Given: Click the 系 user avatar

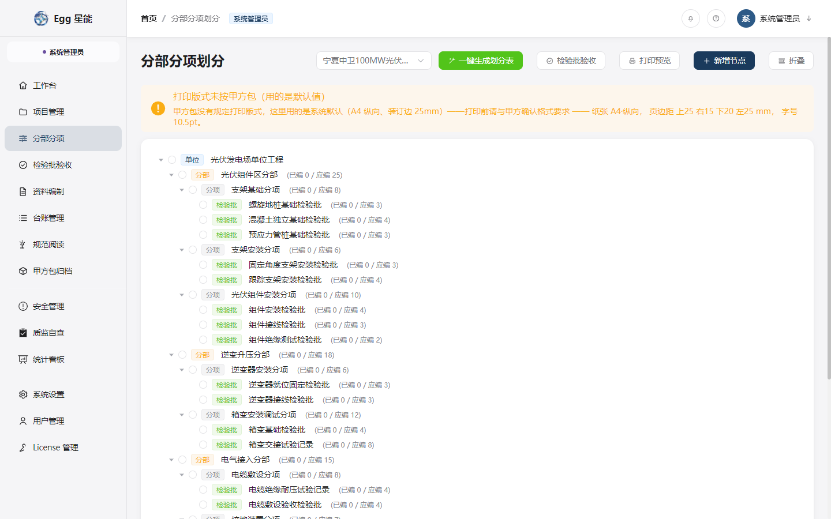Looking at the screenshot, I should pyautogui.click(x=746, y=18).
